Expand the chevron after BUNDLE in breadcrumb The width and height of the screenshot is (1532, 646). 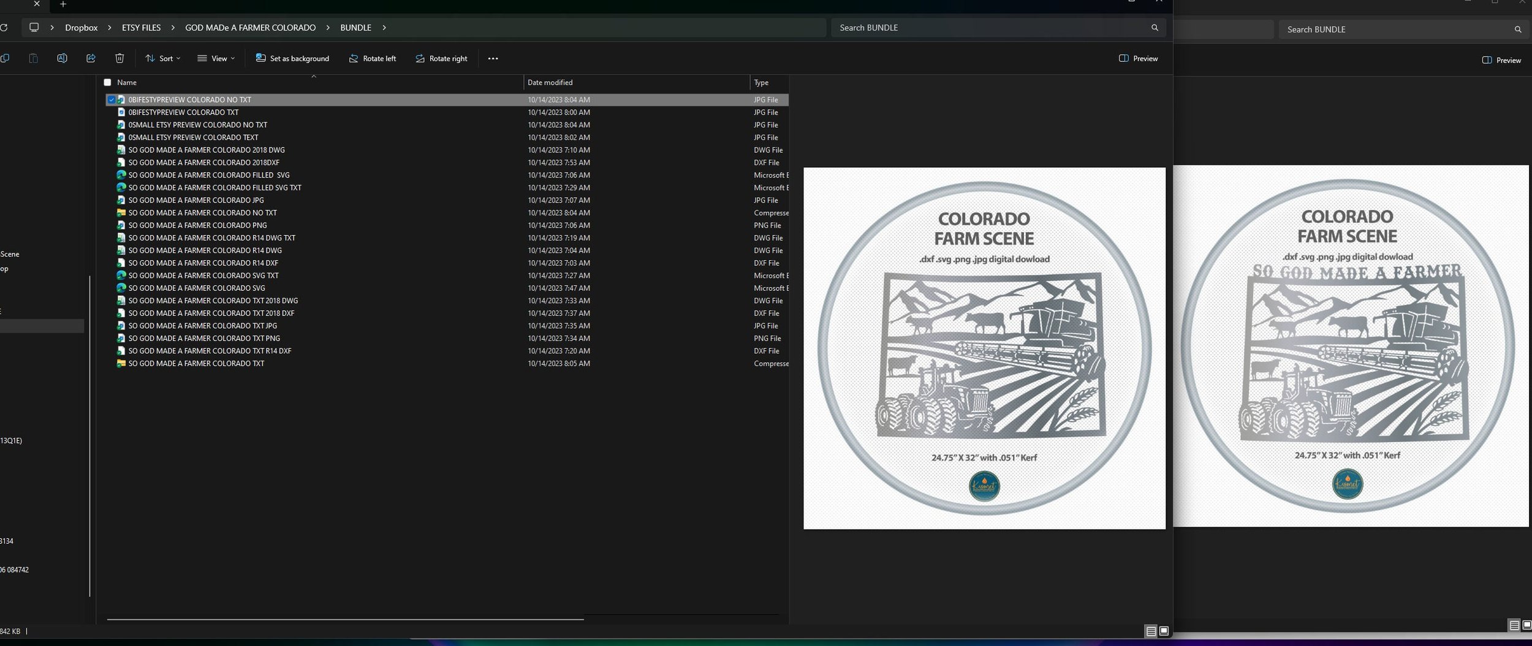point(384,28)
